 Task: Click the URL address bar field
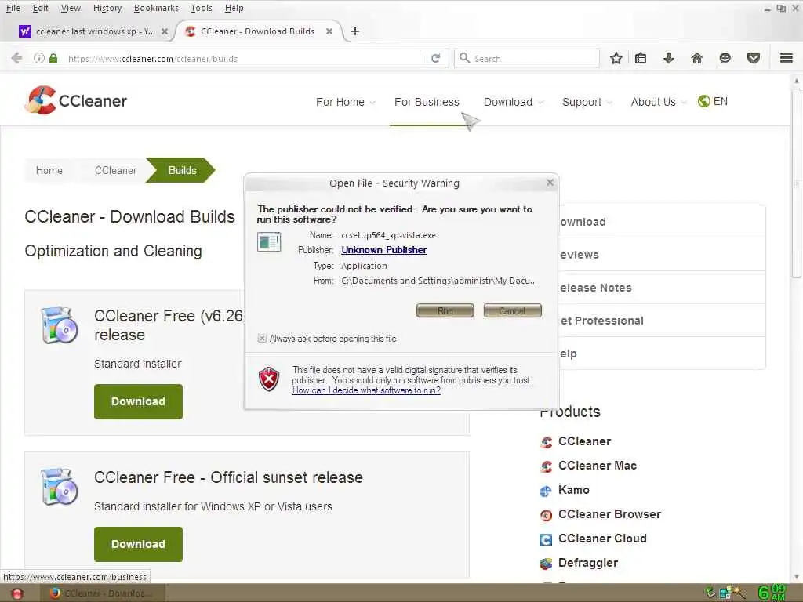(243, 58)
